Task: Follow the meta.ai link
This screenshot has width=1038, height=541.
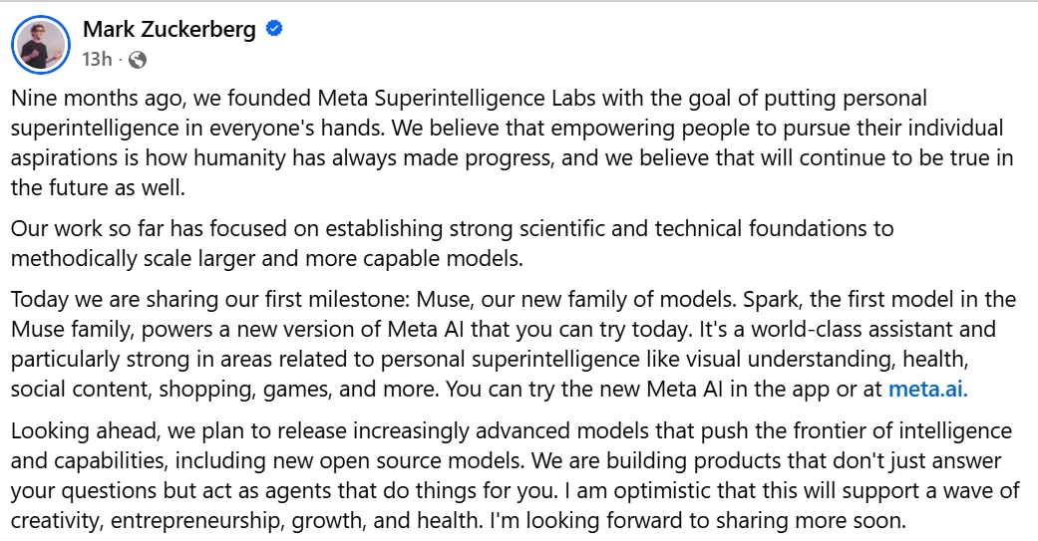Action: click(x=927, y=390)
